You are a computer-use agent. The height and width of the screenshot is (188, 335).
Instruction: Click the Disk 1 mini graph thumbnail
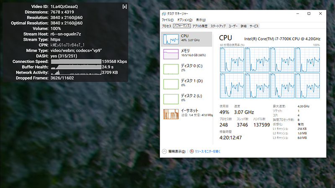171,84
